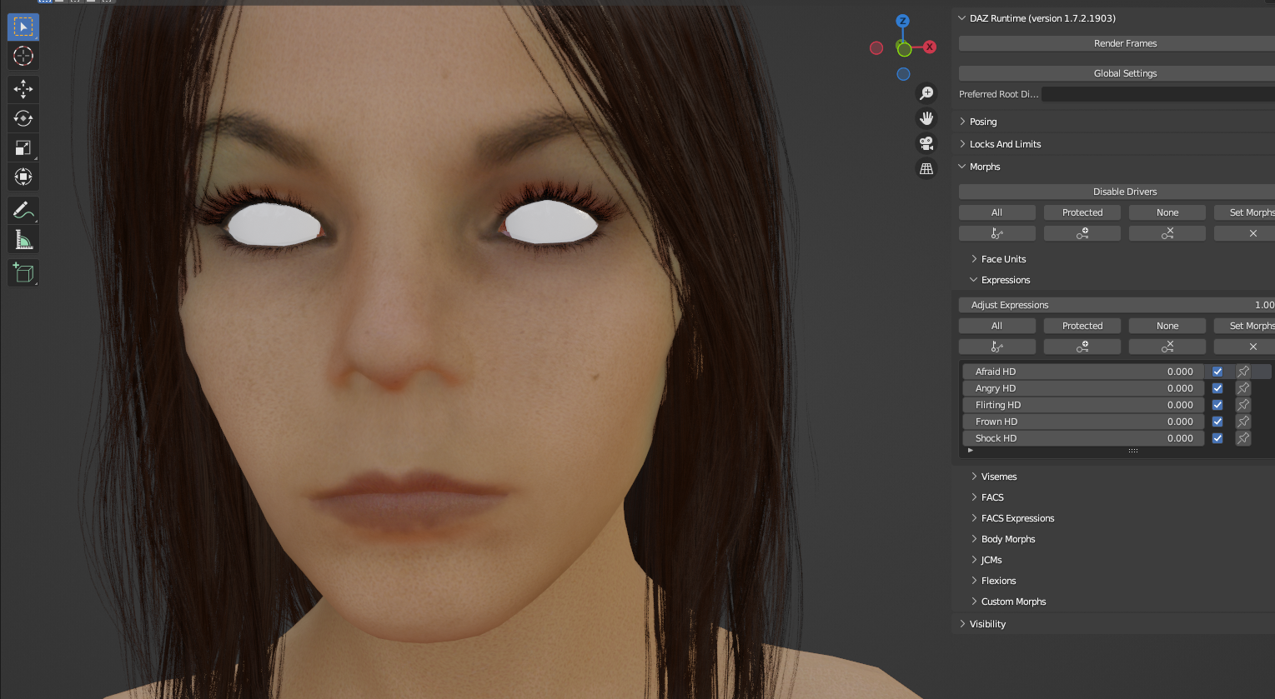Switch perspective/orthographic with the grid icon
This screenshot has width=1275, height=699.
click(926, 168)
